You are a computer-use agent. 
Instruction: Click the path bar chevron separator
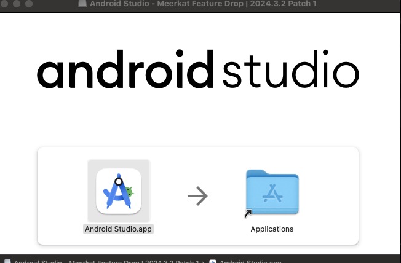coord(203,261)
